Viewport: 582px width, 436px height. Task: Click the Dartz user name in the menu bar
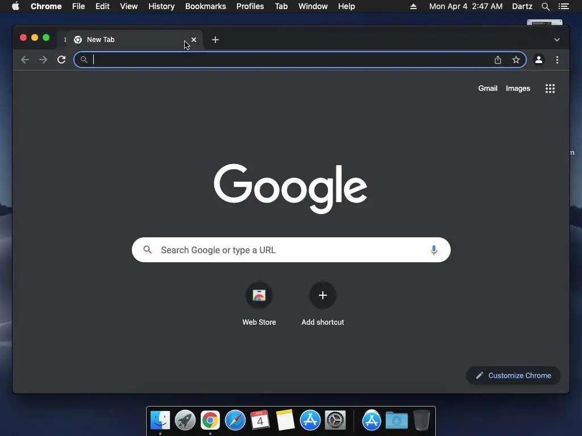coord(522,6)
